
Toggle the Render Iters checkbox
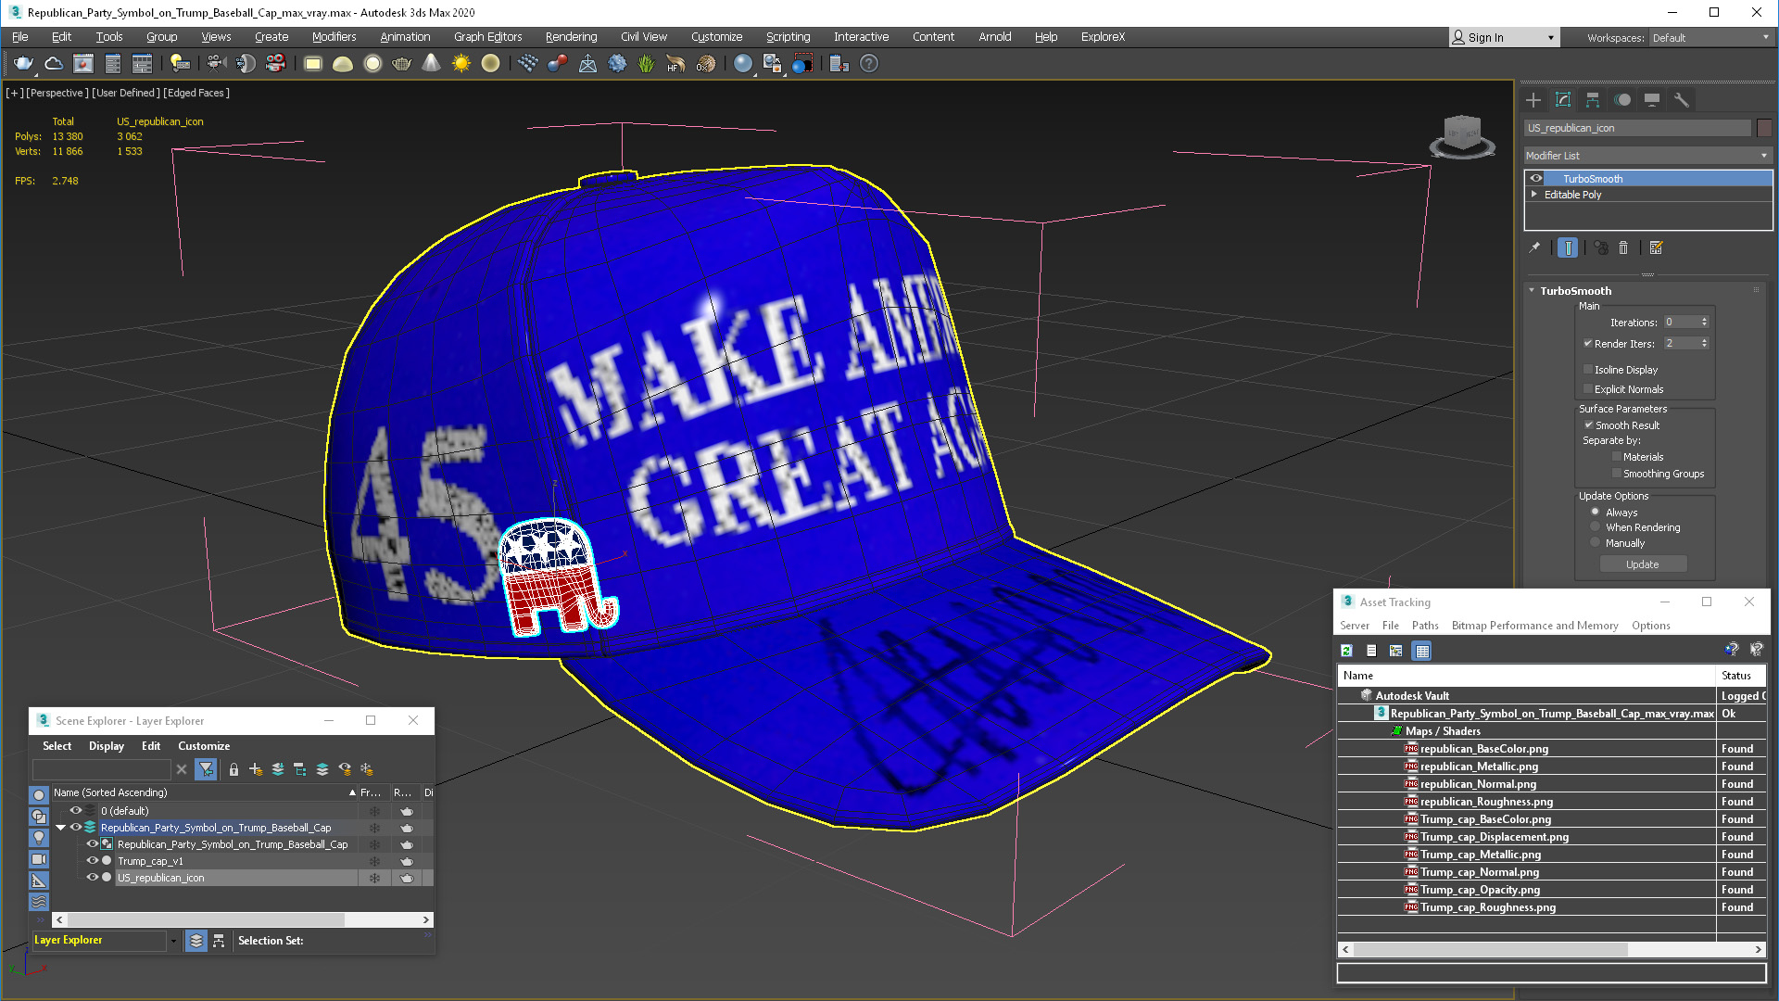coord(1587,344)
